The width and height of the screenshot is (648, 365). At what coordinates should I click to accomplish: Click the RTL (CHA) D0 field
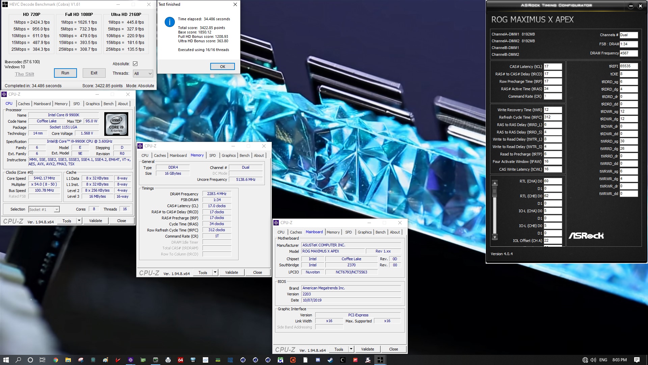point(553,181)
